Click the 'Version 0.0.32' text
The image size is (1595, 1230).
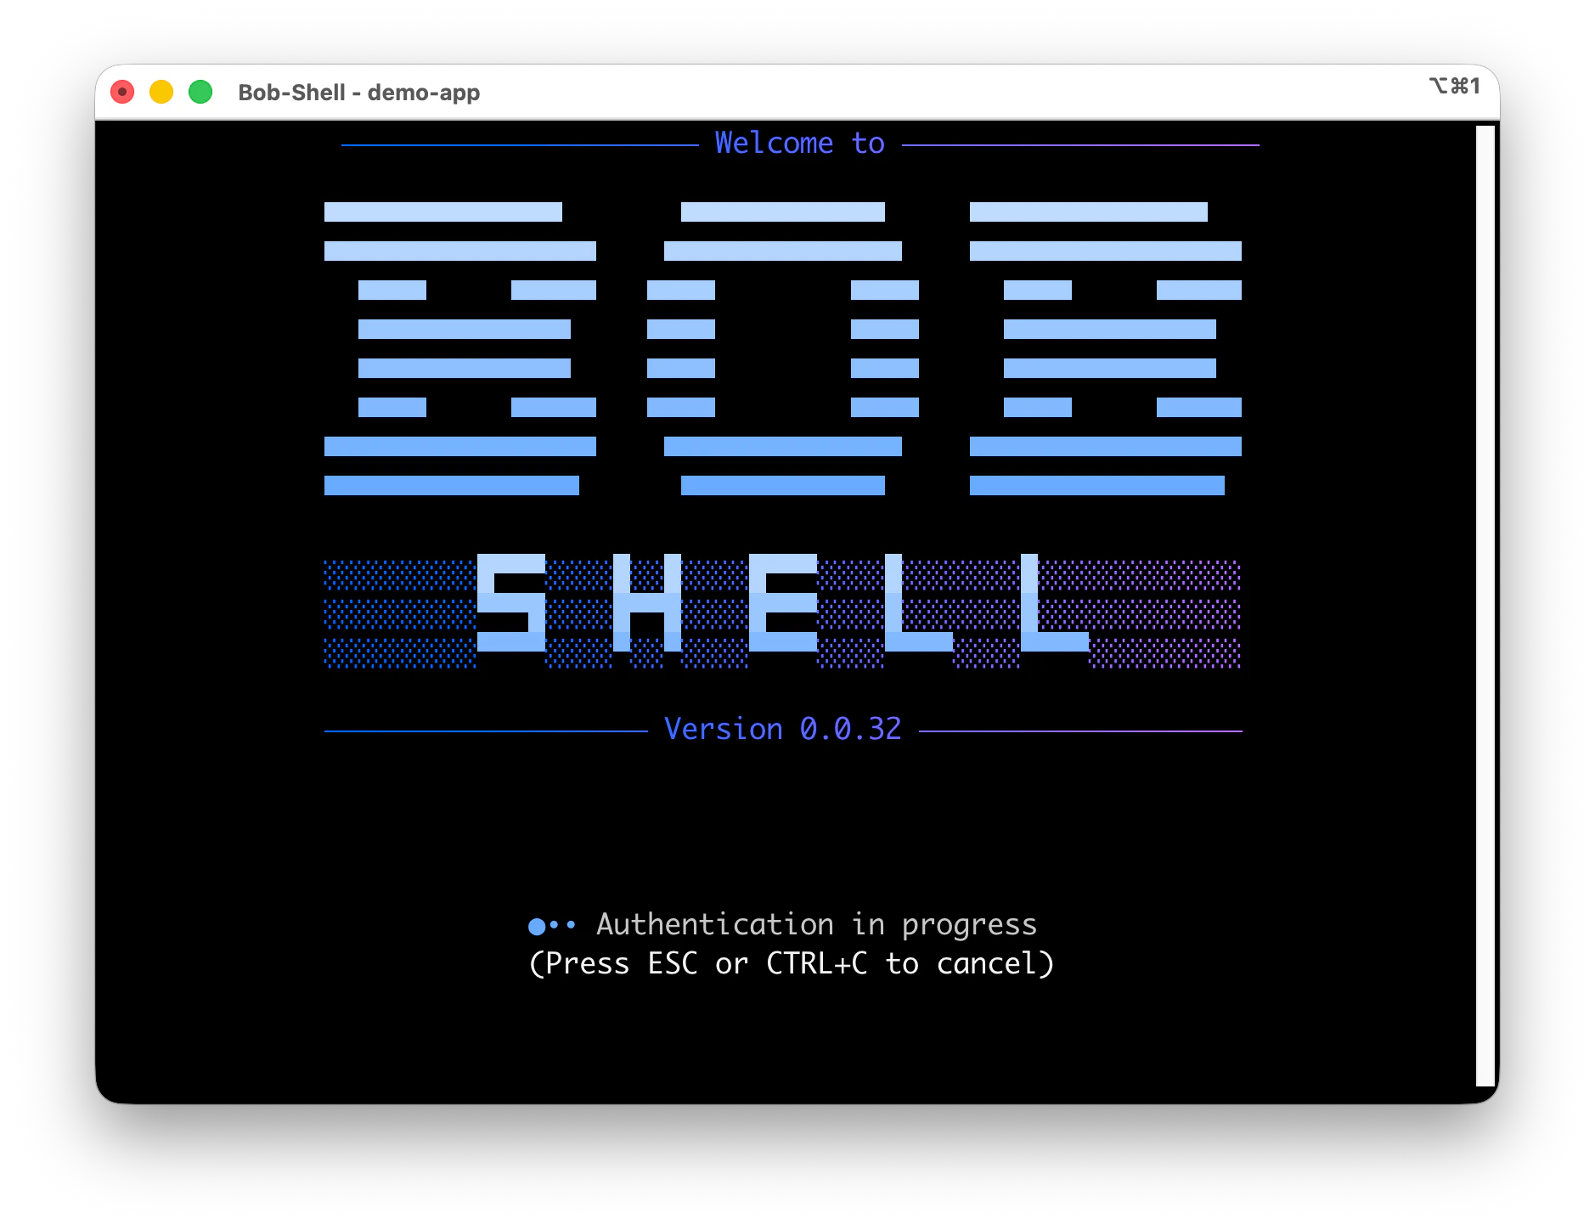[x=782, y=729]
